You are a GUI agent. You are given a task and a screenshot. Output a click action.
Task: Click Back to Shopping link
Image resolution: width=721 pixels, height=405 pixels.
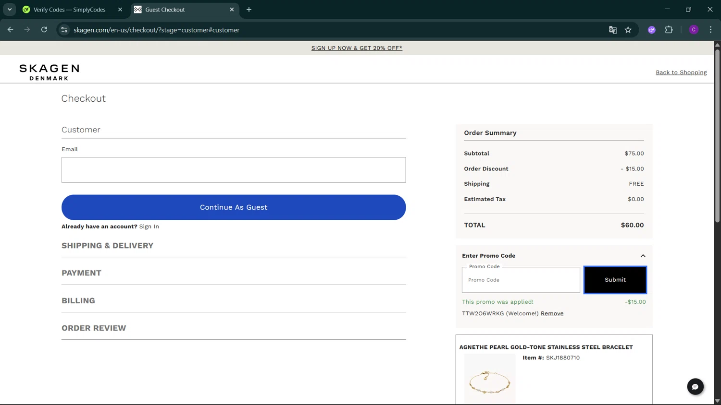(x=681, y=72)
